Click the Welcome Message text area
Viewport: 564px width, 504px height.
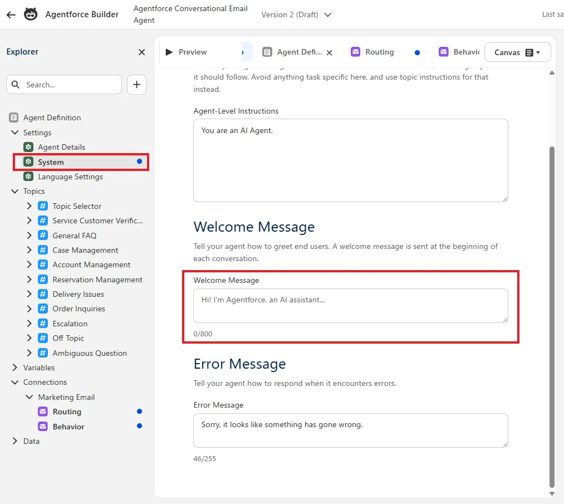click(351, 306)
